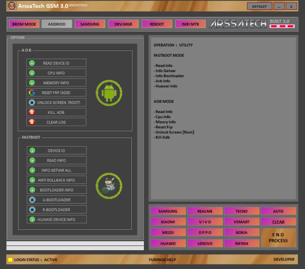Open the SAMSUNG tab in top bar
Screen dimensions: 305x269
[90, 24]
